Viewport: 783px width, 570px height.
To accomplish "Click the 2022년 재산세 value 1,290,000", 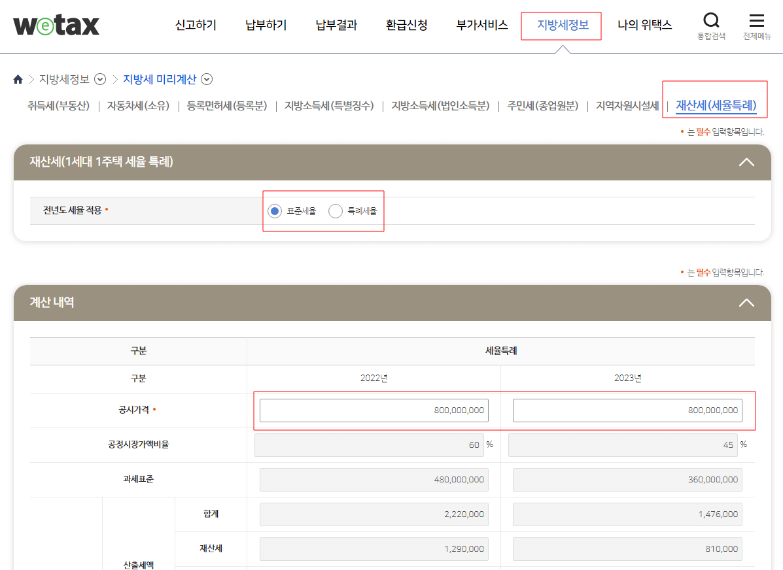I will point(374,549).
